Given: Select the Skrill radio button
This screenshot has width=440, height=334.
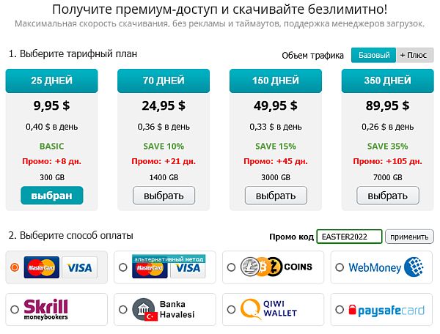Looking at the screenshot, I should [x=15, y=311].
